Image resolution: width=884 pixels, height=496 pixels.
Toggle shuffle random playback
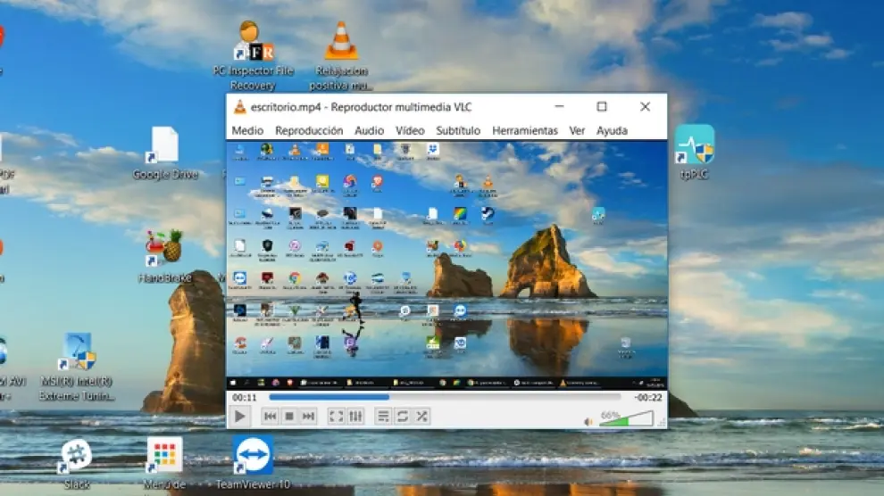pyautogui.click(x=421, y=417)
